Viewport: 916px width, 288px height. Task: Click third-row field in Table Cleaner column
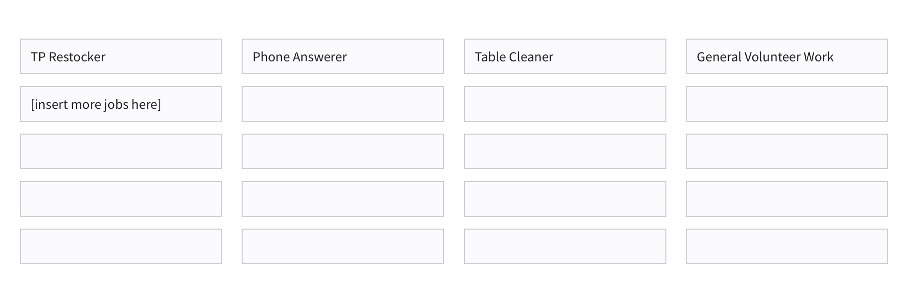[x=565, y=151]
